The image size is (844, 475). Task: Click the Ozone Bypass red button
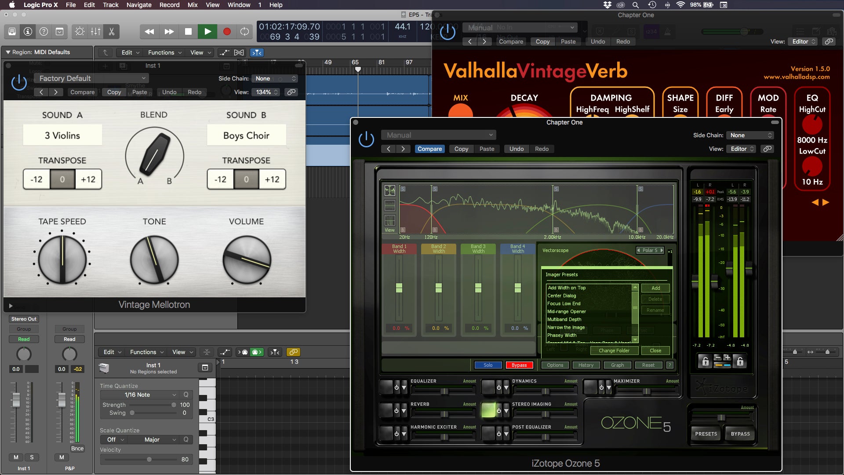519,365
